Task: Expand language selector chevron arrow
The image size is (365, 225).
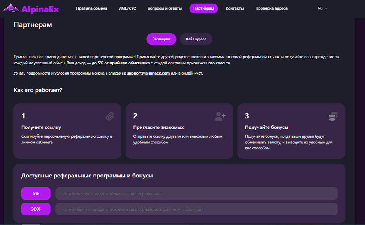Action: (326, 9)
